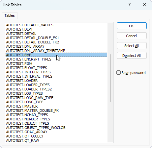Viewport: 152px width, 148px height.
Task: Select AUTOTEST.FLOAT_TYPES table
Action: pos(56,68)
